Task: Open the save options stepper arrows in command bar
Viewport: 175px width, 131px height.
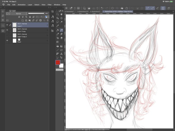Action: (75, 8)
